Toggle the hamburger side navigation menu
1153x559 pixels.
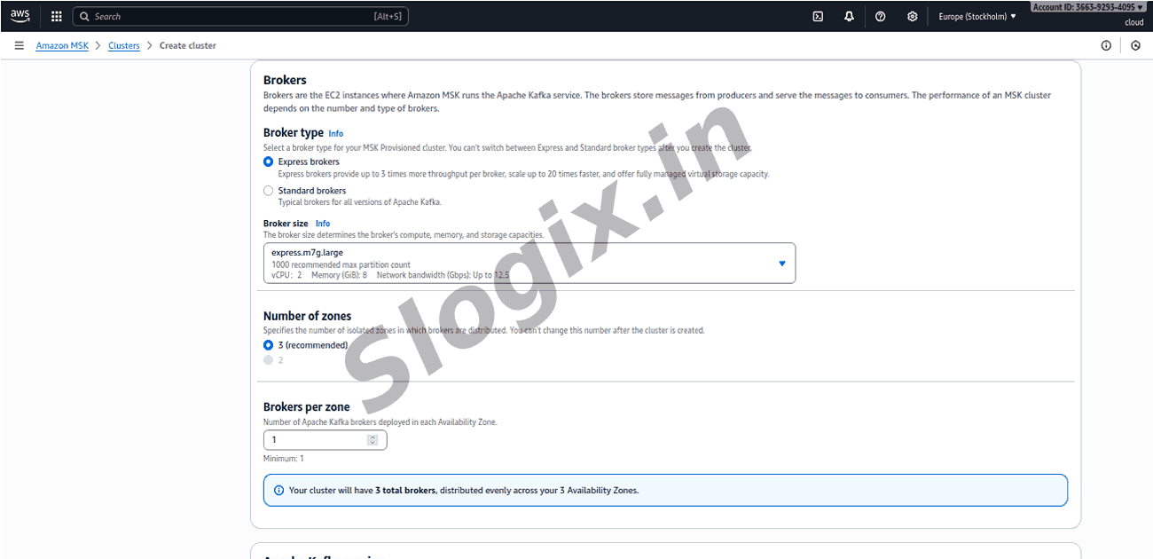tap(19, 45)
